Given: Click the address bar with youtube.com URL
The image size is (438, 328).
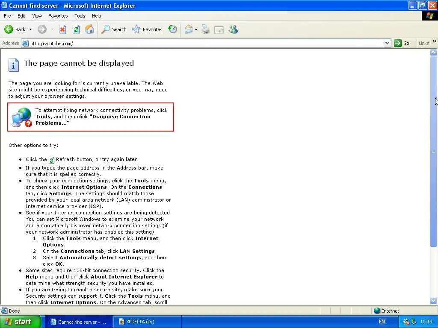Looking at the screenshot, I should click(207, 43).
